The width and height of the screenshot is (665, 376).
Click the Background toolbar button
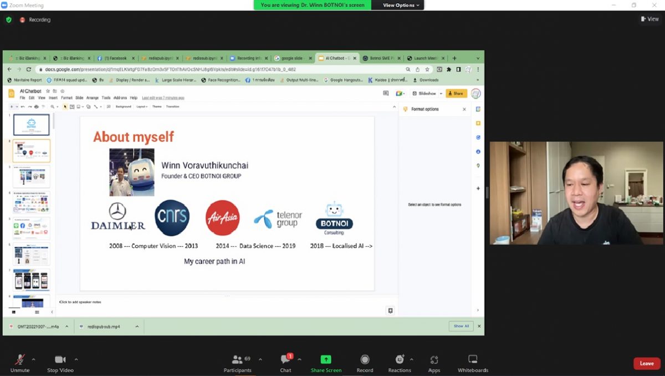click(124, 106)
